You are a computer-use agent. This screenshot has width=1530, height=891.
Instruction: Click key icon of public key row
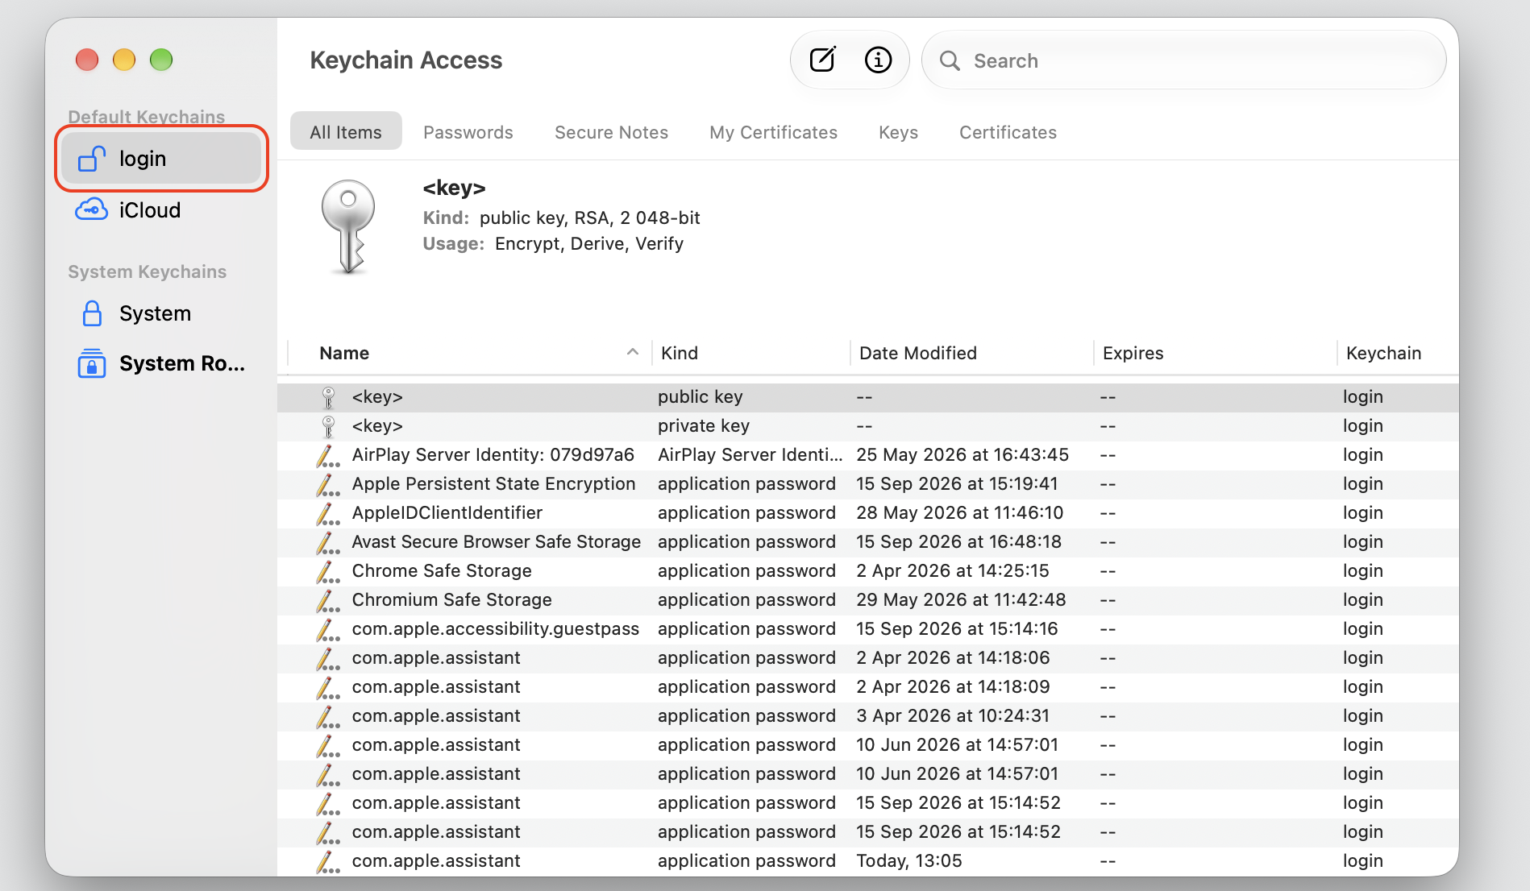tap(328, 397)
